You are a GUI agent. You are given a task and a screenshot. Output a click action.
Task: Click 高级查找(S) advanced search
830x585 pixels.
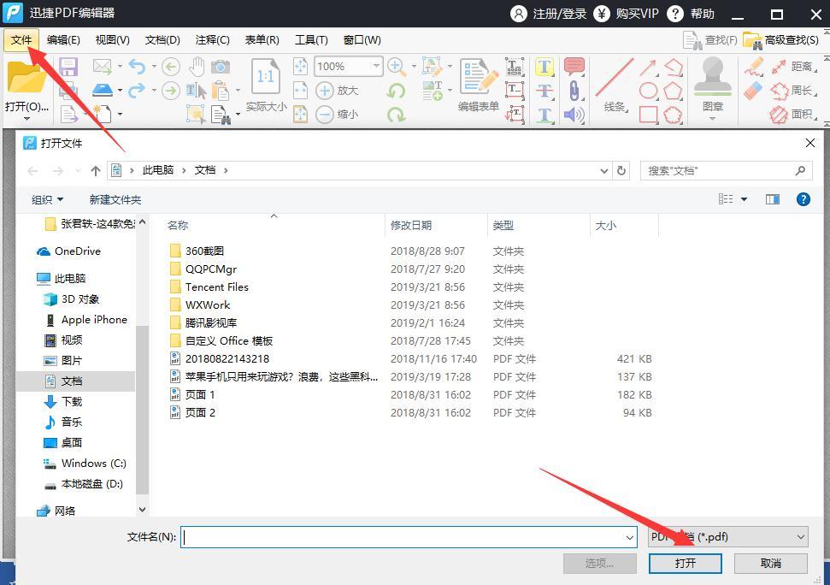coord(780,39)
